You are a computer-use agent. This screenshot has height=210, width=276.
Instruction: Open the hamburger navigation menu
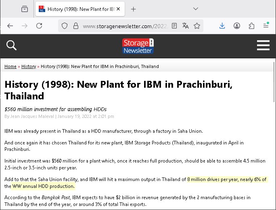(x=263, y=45)
